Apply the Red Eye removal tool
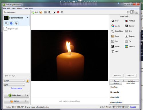This screenshot has height=110, width=143. (x=130, y=21)
